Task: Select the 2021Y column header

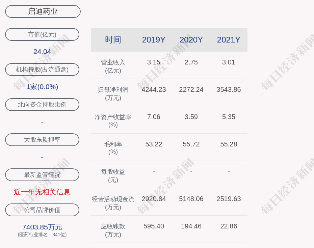Action: (229, 40)
